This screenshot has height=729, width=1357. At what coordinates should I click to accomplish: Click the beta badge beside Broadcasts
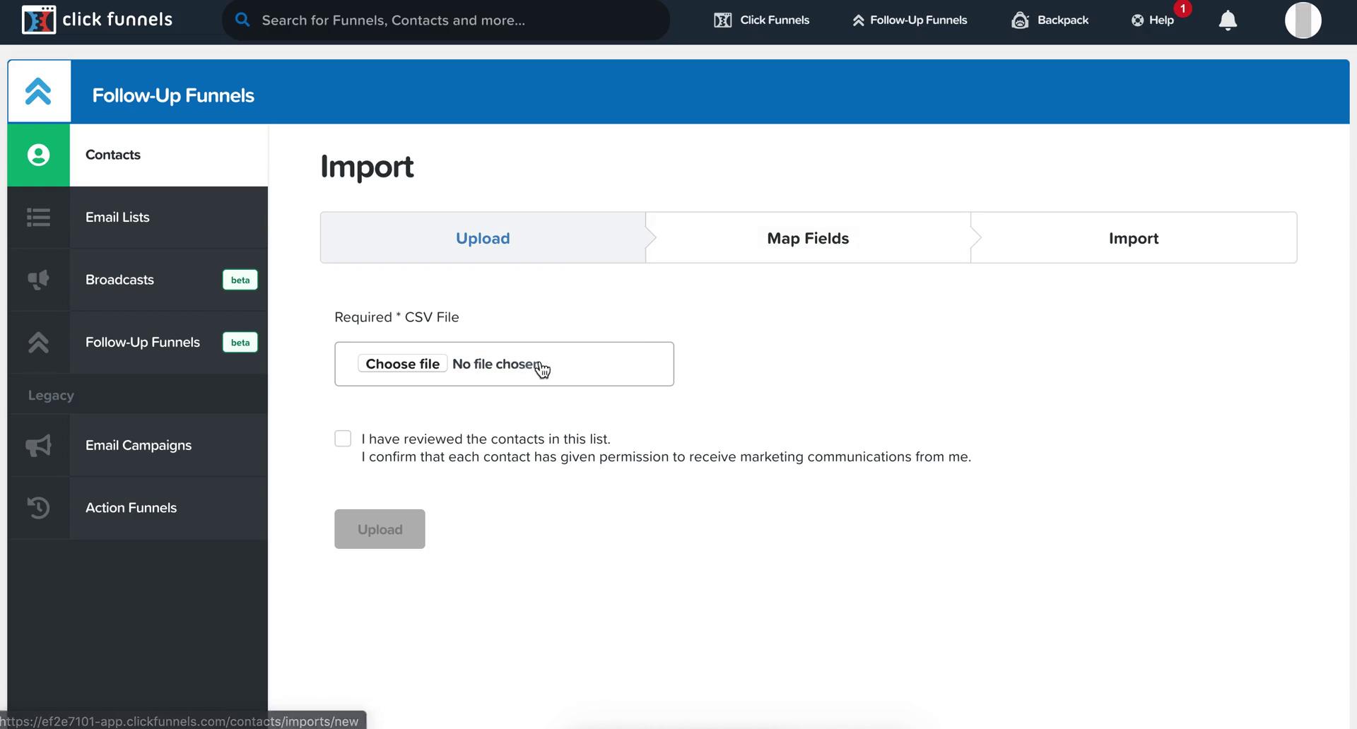(240, 280)
